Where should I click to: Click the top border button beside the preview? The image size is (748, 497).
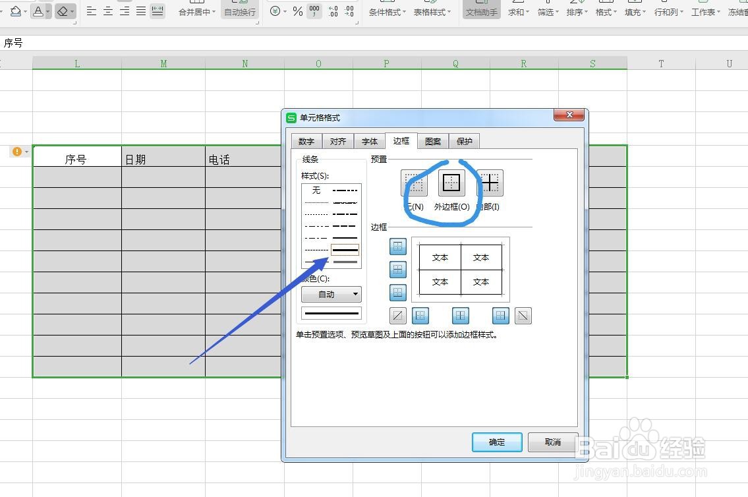(398, 247)
